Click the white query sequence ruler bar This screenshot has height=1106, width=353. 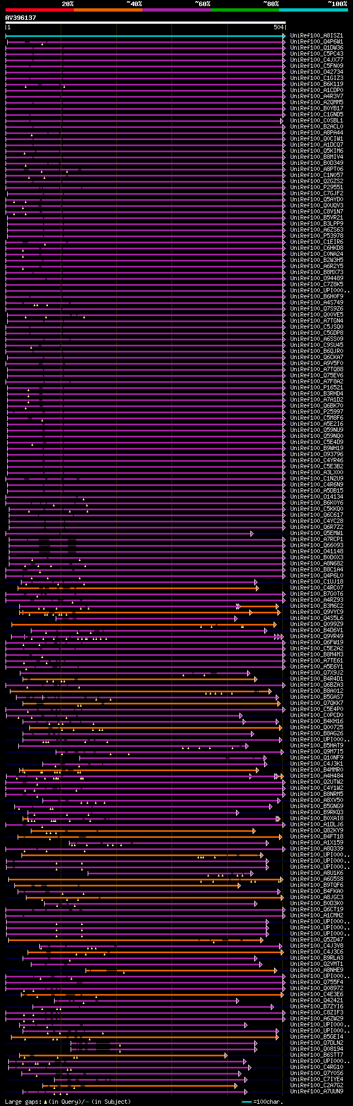click(x=146, y=23)
